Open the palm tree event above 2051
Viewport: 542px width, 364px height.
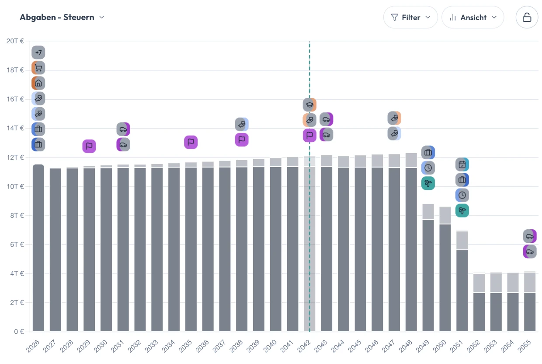tap(462, 210)
